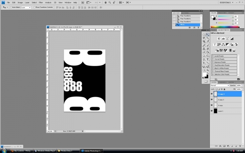This screenshot has width=245, height=153.
Task: Expand the Selective Color Presets group
Action: [x=213, y=75]
